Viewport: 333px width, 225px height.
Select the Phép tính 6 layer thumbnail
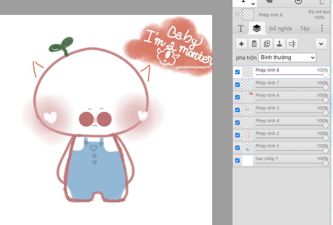[x=247, y=97]
